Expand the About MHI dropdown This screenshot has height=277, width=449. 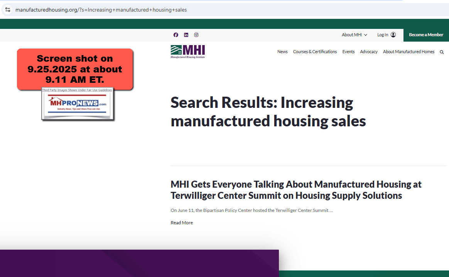(354, 35)
